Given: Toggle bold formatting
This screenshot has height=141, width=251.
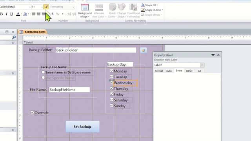Looking at the screenshot, I should tap(2, 14).
